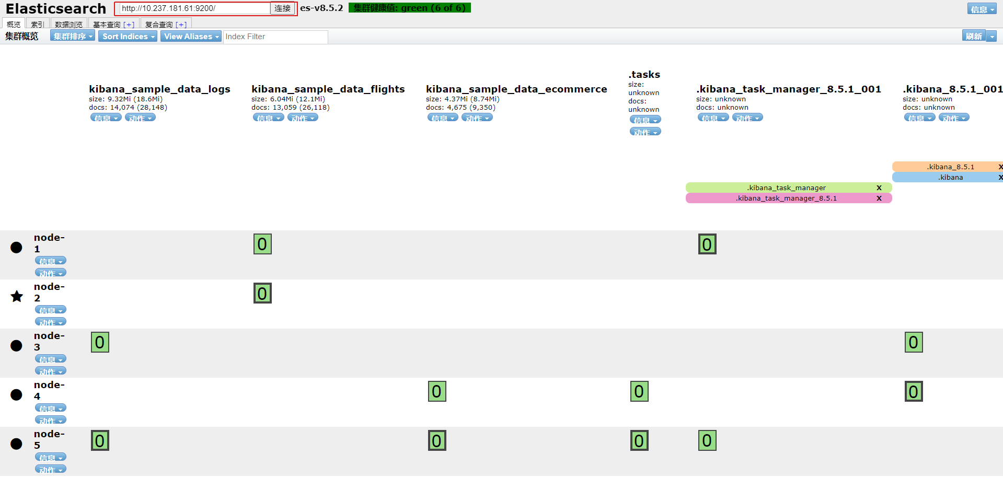Select shard 0 of kibana_sample_data_logs on node-3
Screen dimensions: 1003x478
[100, 342]
